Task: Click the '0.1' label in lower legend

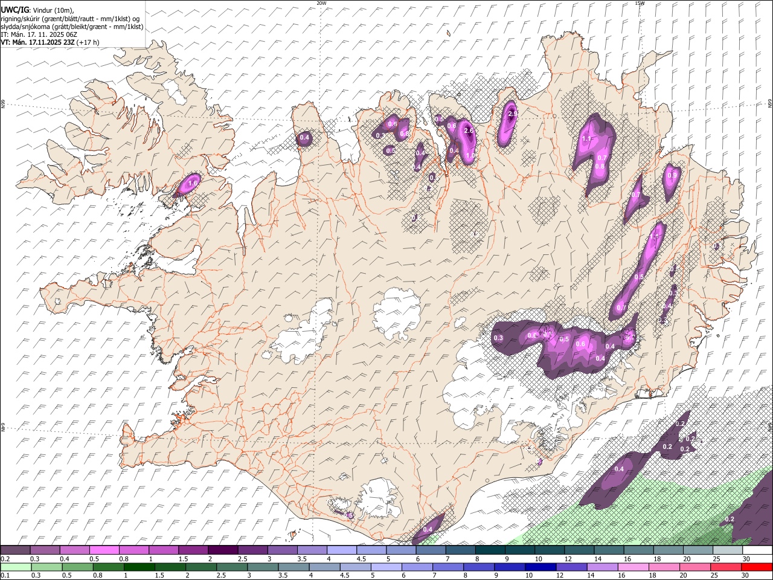Action: click(4, 575)
